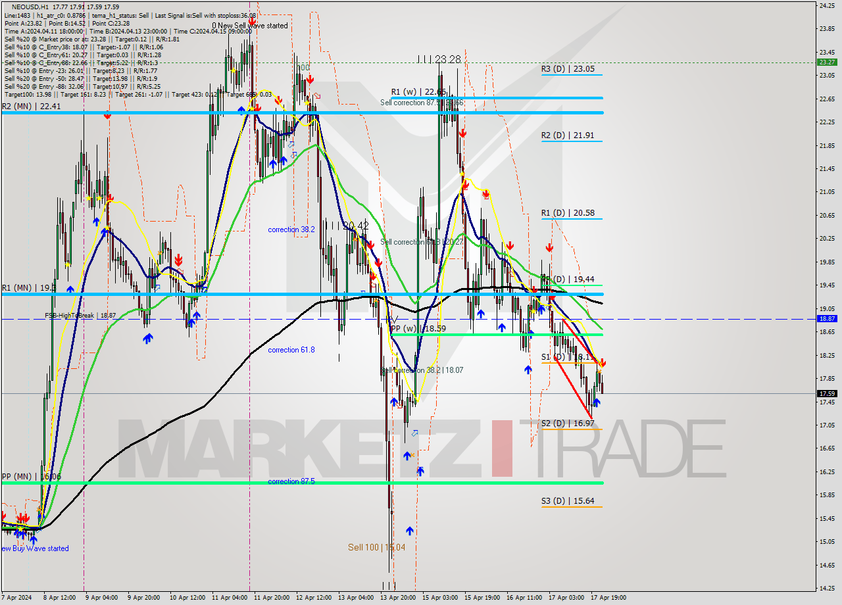Click the 'Sell %10 @ C_Entry38: 18.07' line
Image resolution: width=842 pixels, height=605 pixels.
84,47
